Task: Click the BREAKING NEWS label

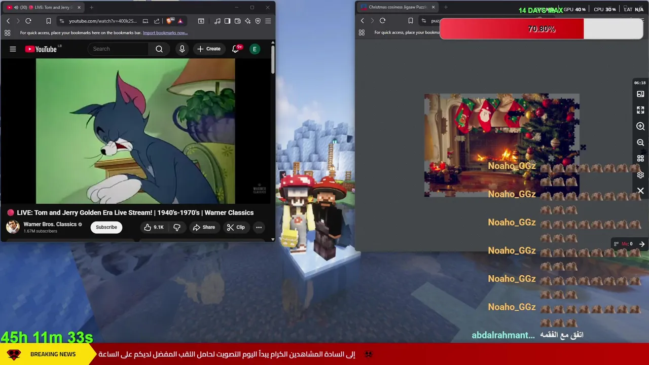Action: (x=53, y=354)
